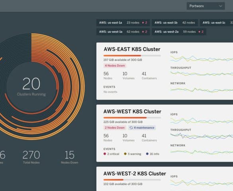Click the 56 Nodes count in AWS-EAST card
233x191 pixels.
108,76
